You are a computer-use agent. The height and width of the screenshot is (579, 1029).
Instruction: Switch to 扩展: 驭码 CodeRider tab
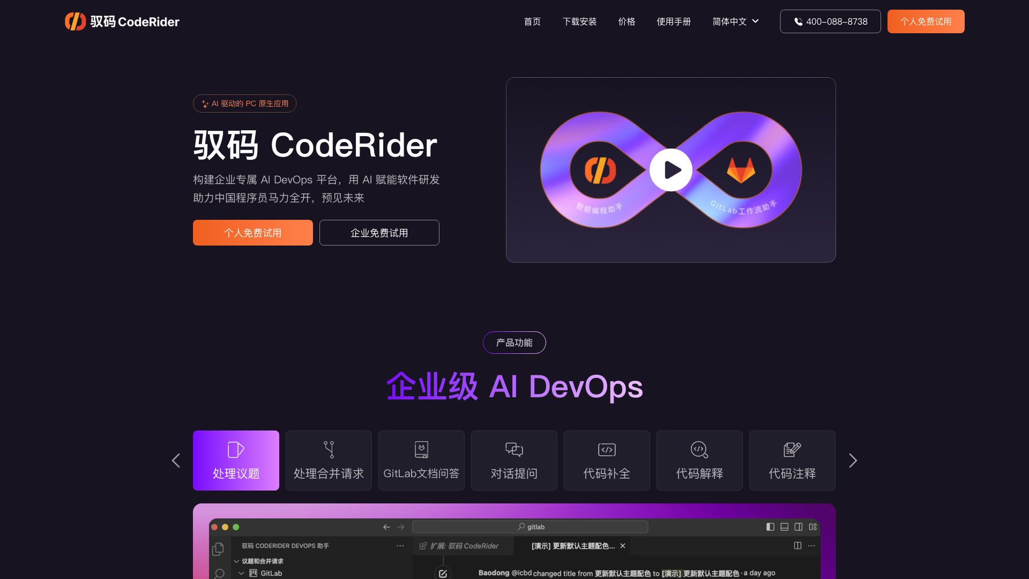(x=463, y=546)
